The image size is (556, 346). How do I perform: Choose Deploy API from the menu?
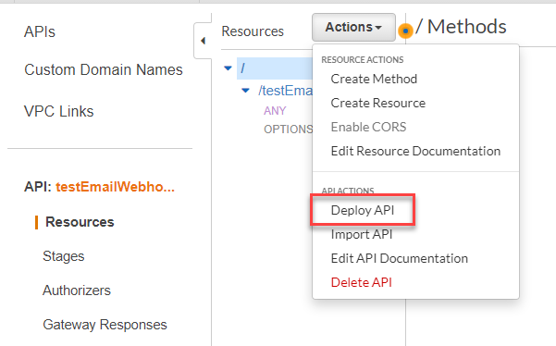363,210
